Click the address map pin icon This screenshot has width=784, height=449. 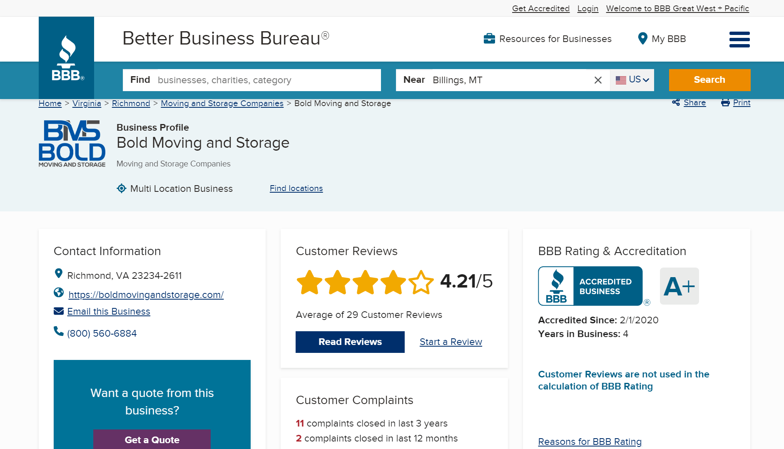click(59, 273)
